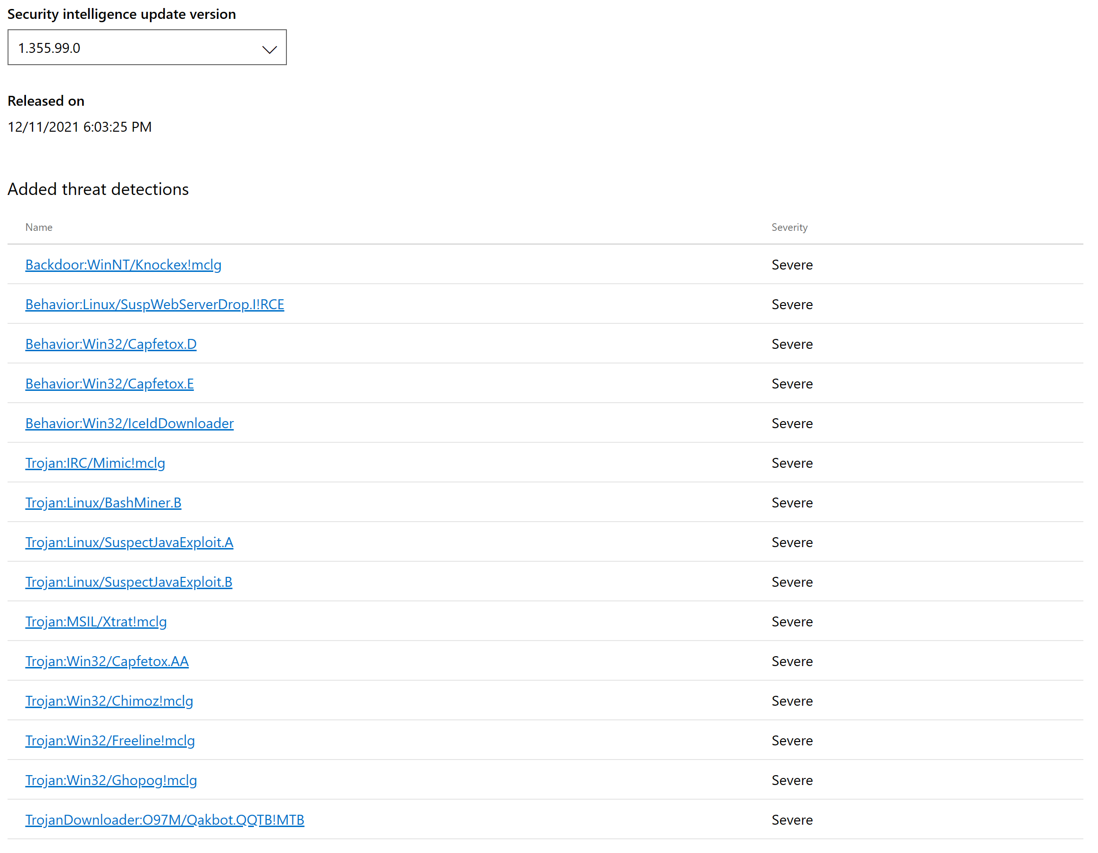Click the dropdown chevron arrow icon
The image size is (1098, 853).
(269, 49)
